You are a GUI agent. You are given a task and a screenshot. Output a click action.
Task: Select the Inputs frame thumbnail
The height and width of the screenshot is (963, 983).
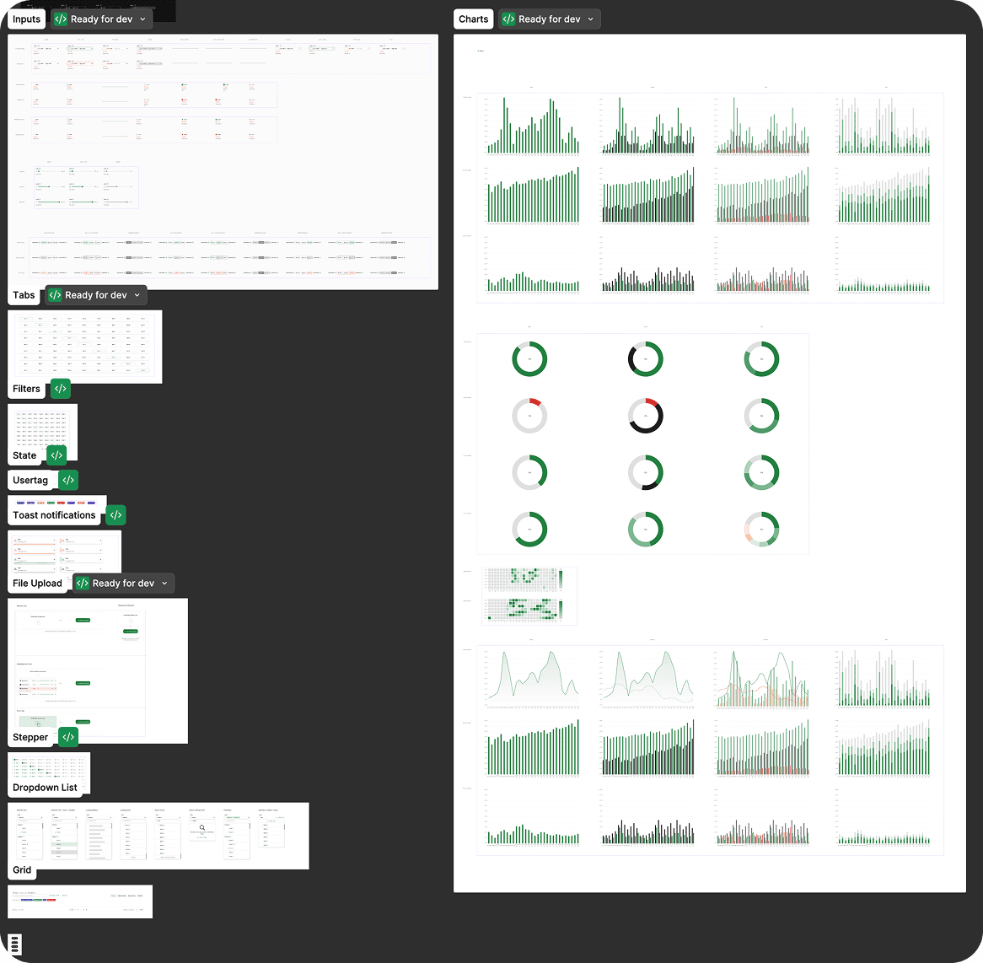coord(223,162)
